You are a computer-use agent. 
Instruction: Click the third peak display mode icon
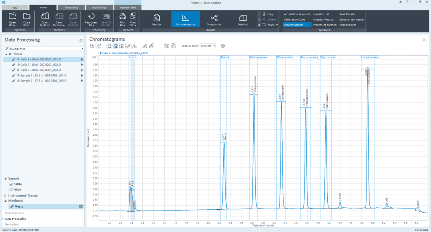click(x=122, y=46)
